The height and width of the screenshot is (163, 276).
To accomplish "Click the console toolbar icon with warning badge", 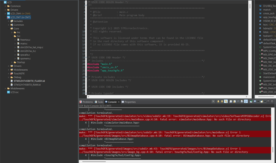I will [x=235, y=101].
